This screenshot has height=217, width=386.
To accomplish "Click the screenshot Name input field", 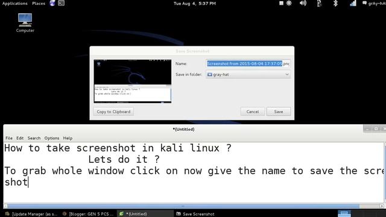I will pyautogui.click(x=248, y=64).
